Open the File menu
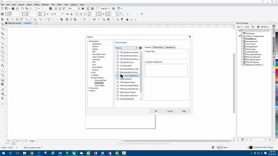 (3, 5)
